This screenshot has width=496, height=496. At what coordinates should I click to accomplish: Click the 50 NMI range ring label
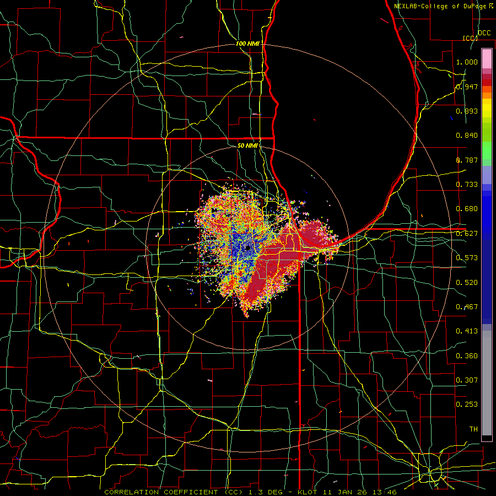(x=247, y=145)
